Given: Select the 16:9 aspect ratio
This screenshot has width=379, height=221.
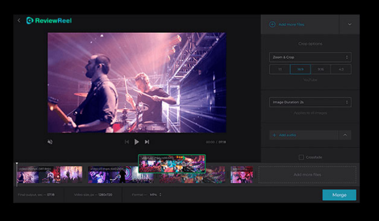Looking at the screenshot, I should click(300, 69).
